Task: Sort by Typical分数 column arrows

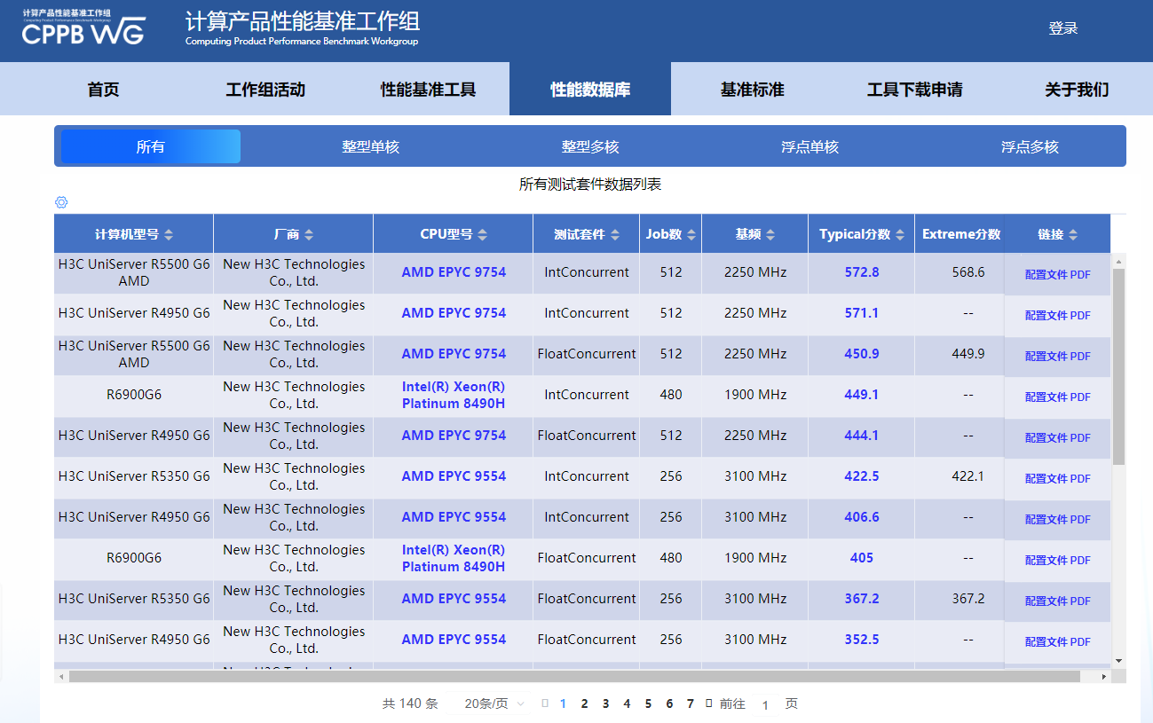Action: 900,235
